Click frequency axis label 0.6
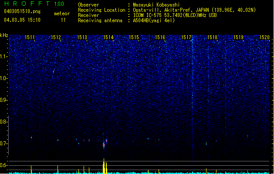 3,165
